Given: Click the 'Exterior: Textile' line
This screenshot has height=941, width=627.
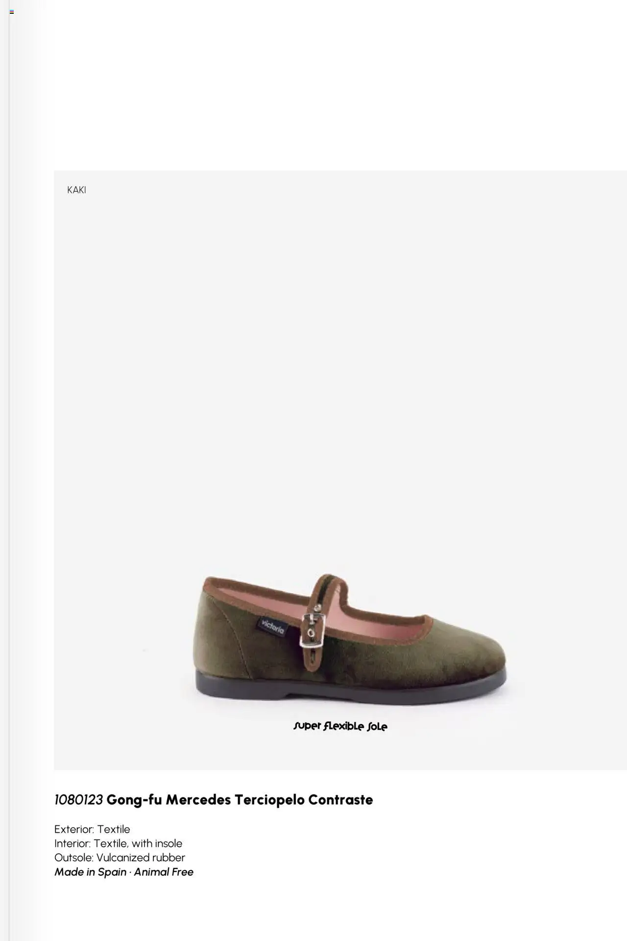Looking at the screenshot, I should coord(92,829).
